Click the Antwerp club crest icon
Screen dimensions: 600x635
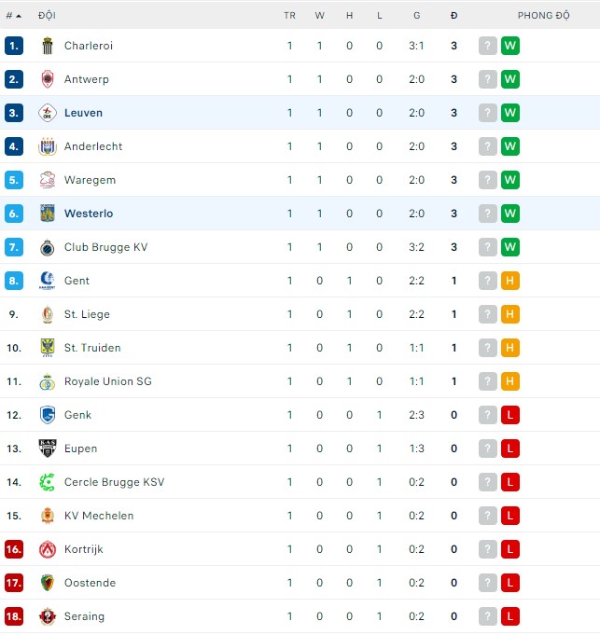coord(48,79)
